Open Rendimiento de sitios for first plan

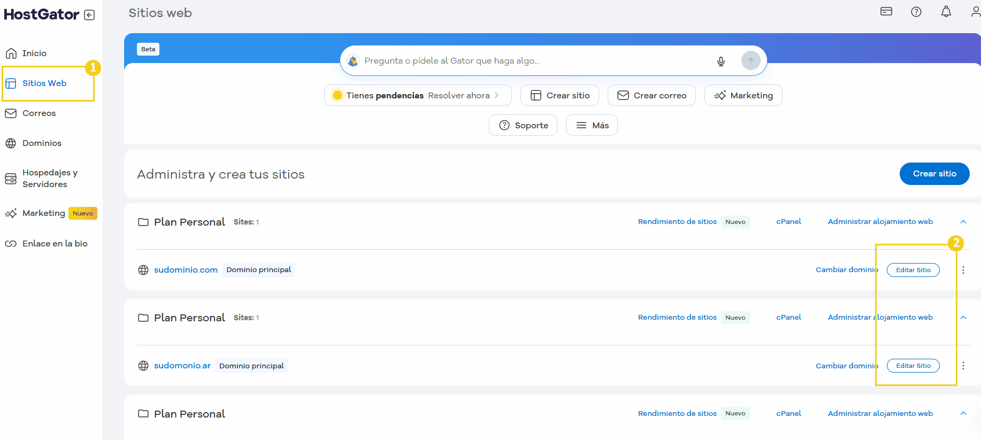point(677,222)
